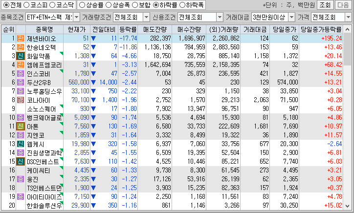Select the 코스닥 radio button

52,5
